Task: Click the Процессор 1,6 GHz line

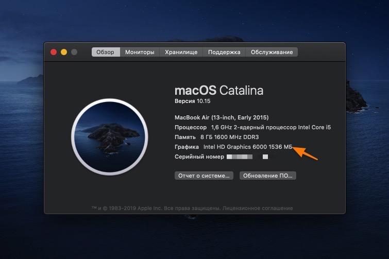Action: point(252,127)
